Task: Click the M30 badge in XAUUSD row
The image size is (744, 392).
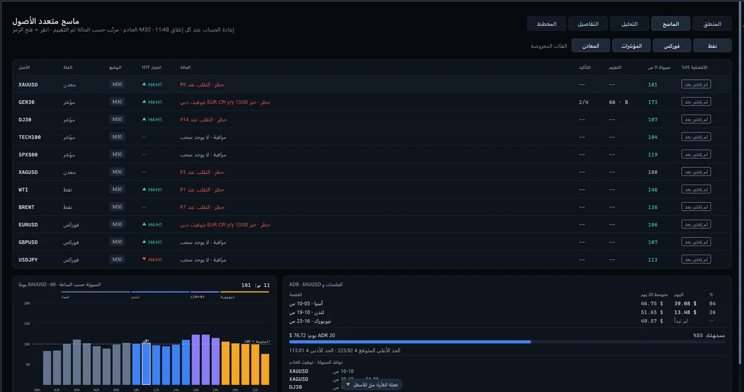Action: click(117, 84)
